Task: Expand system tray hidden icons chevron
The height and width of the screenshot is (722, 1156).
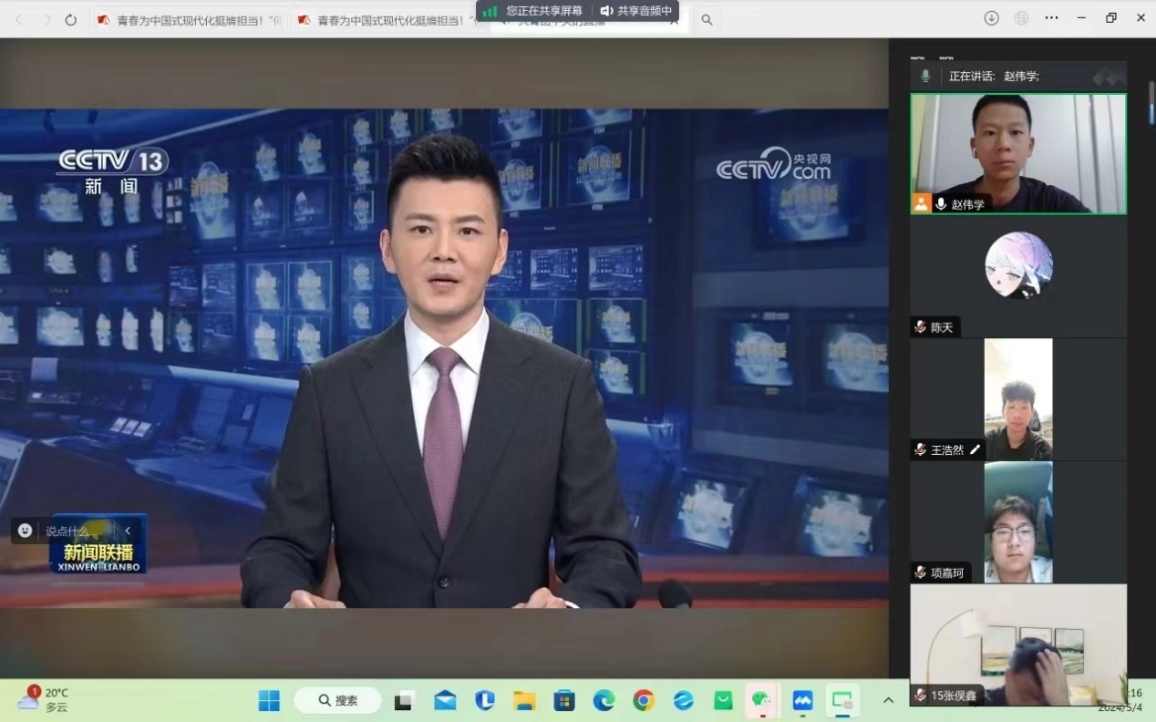Action: pyautogui.click(x=889, y=700)
